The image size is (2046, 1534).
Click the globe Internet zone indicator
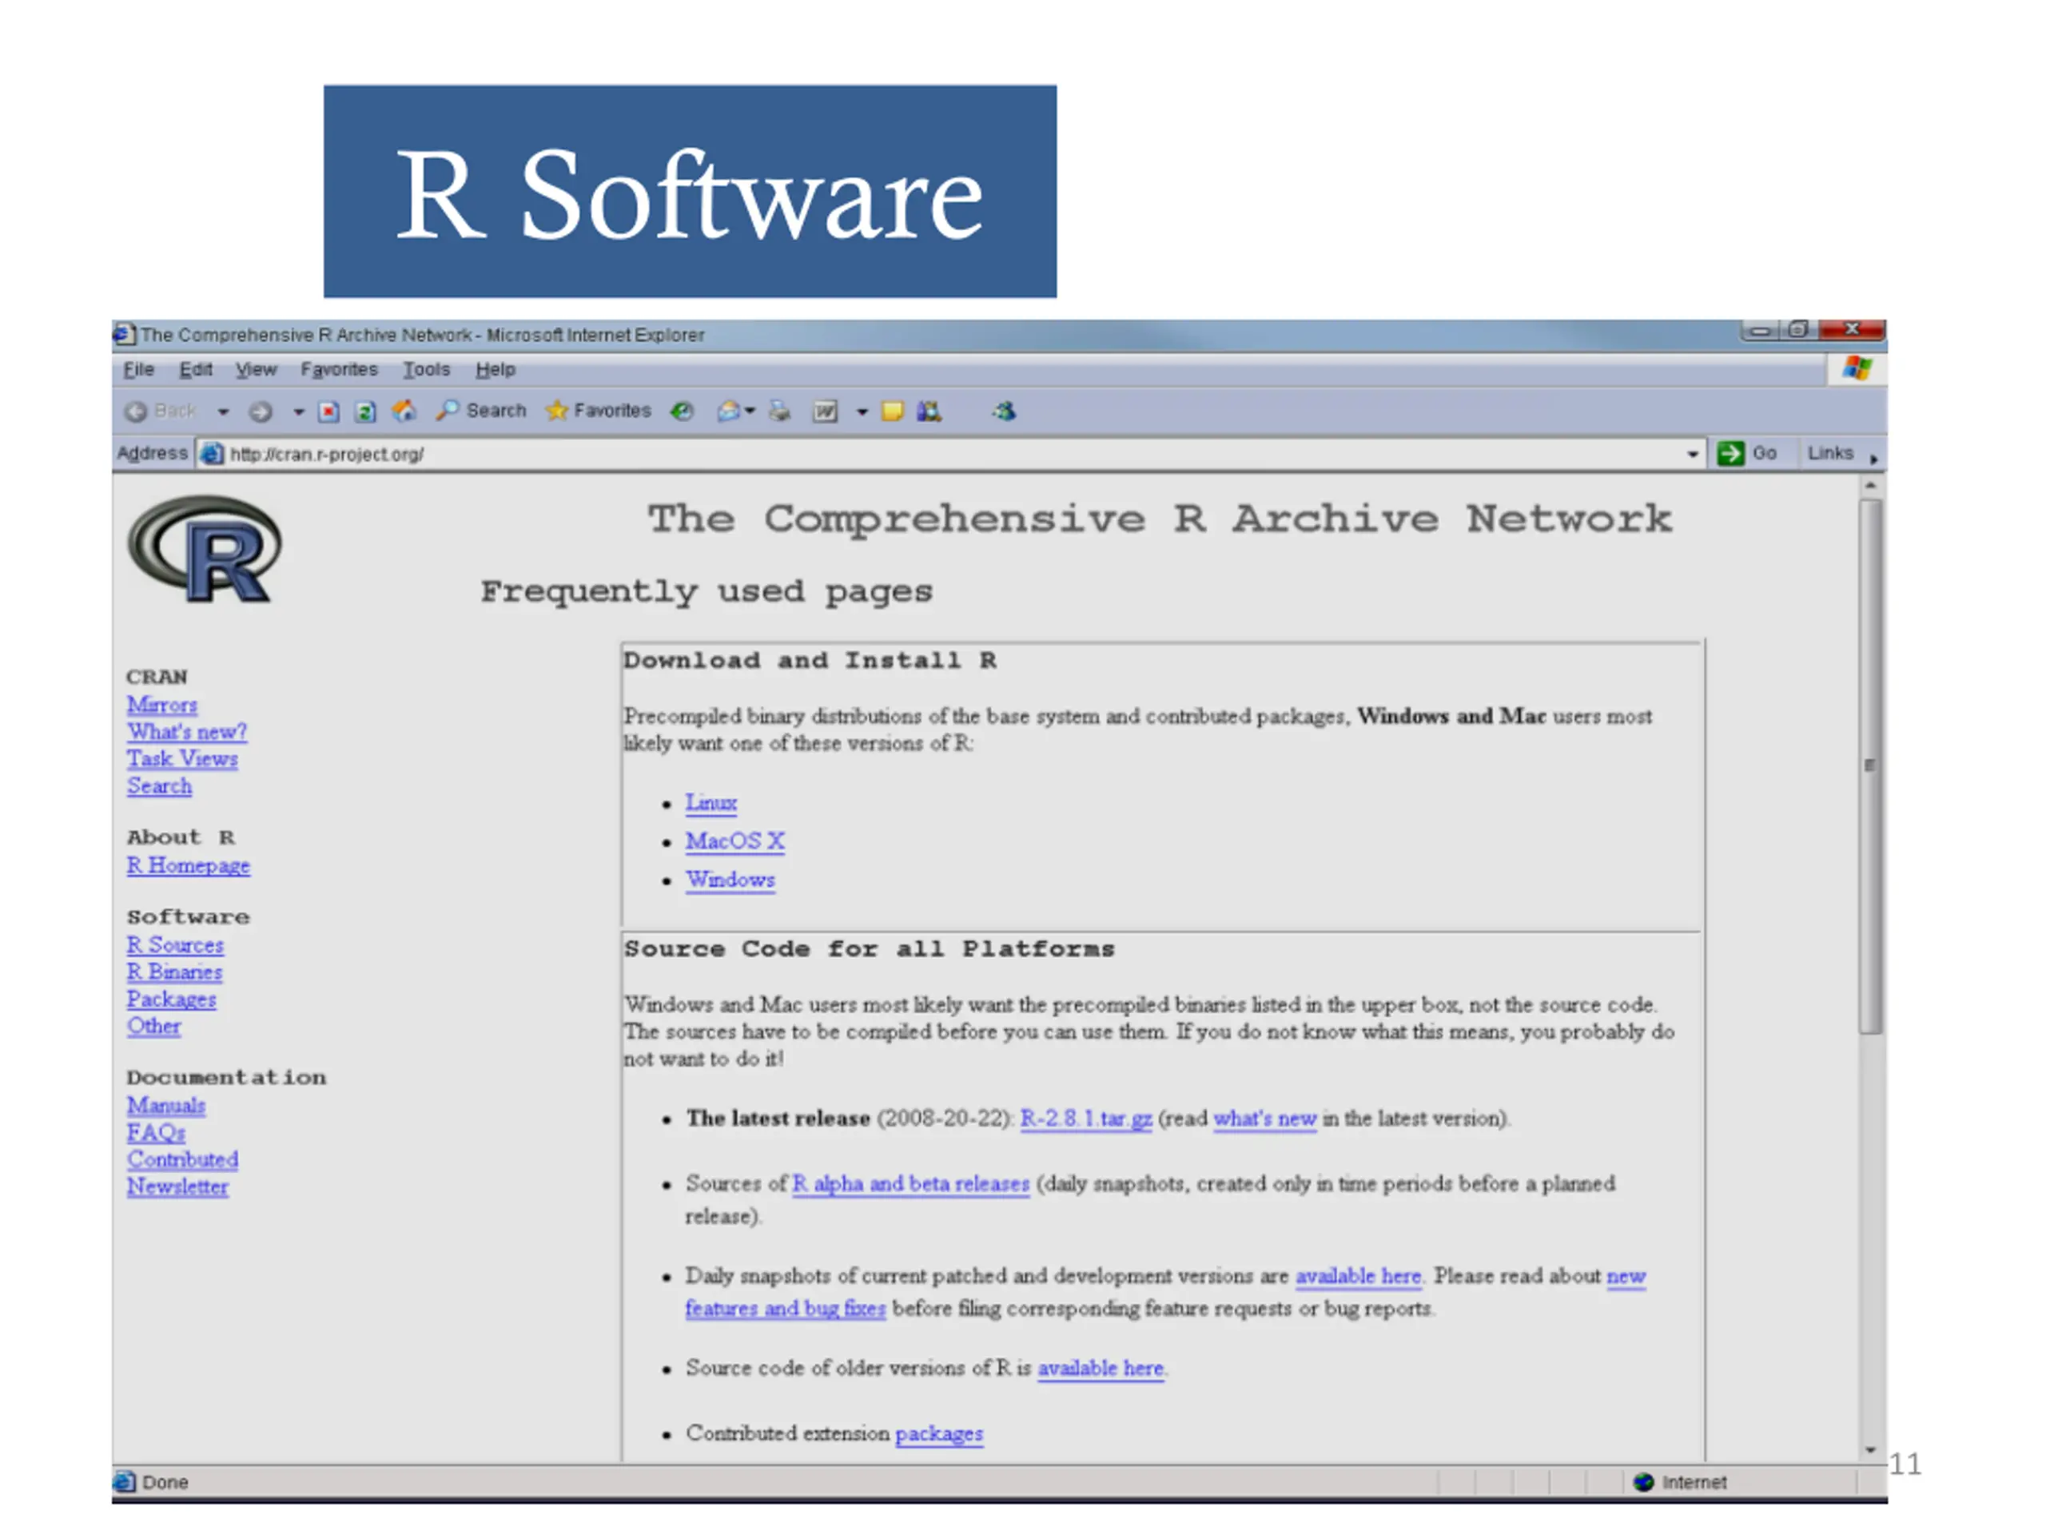(1644, 1482)
